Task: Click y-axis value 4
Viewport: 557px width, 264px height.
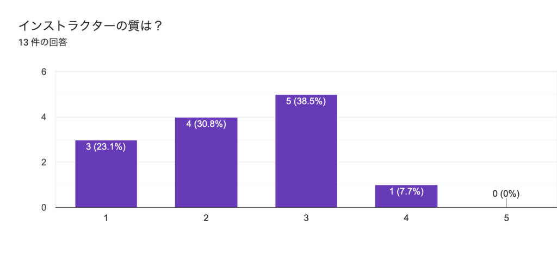Action: click(x=43, y=117)
